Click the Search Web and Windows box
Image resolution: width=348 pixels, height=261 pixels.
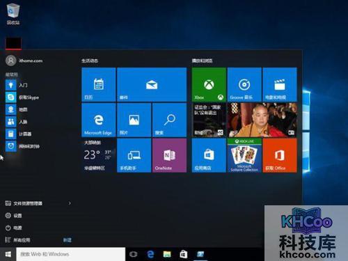point(71,254)
